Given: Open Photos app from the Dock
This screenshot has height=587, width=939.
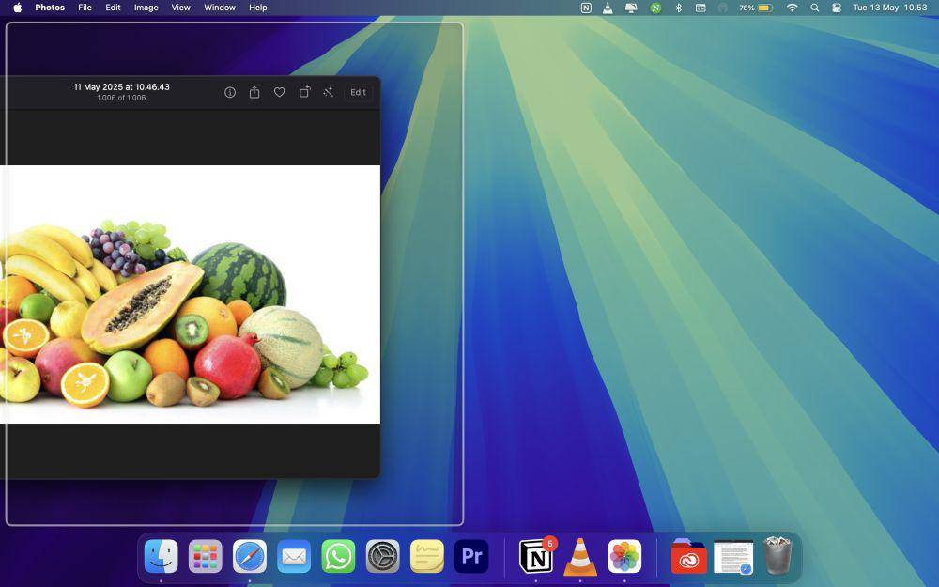Looking at the screenshot, I should (624, 556).
